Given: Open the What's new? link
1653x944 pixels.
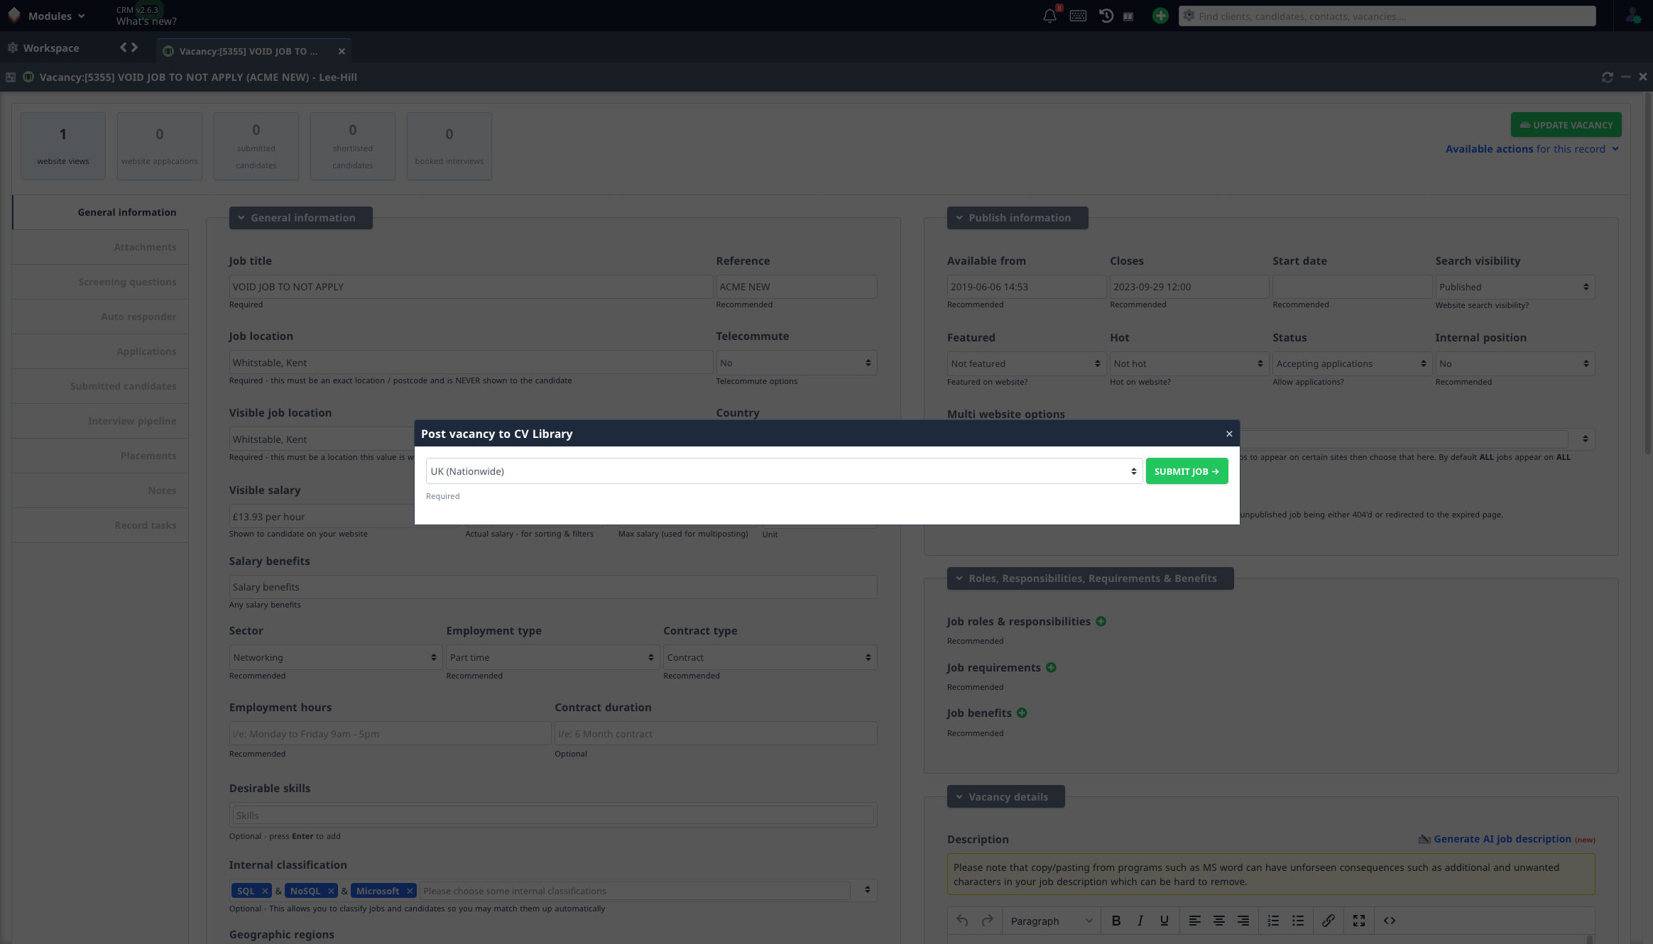Looking at the screenshot, I should coord(146,21).
